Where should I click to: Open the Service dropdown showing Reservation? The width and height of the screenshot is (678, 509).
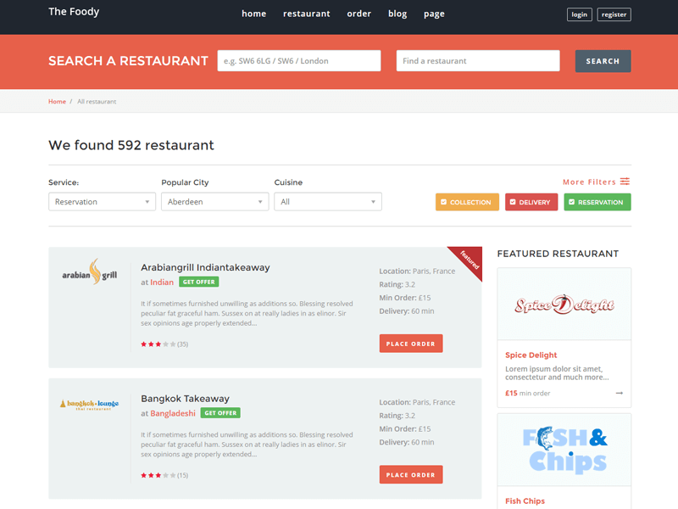coord(102,202)
